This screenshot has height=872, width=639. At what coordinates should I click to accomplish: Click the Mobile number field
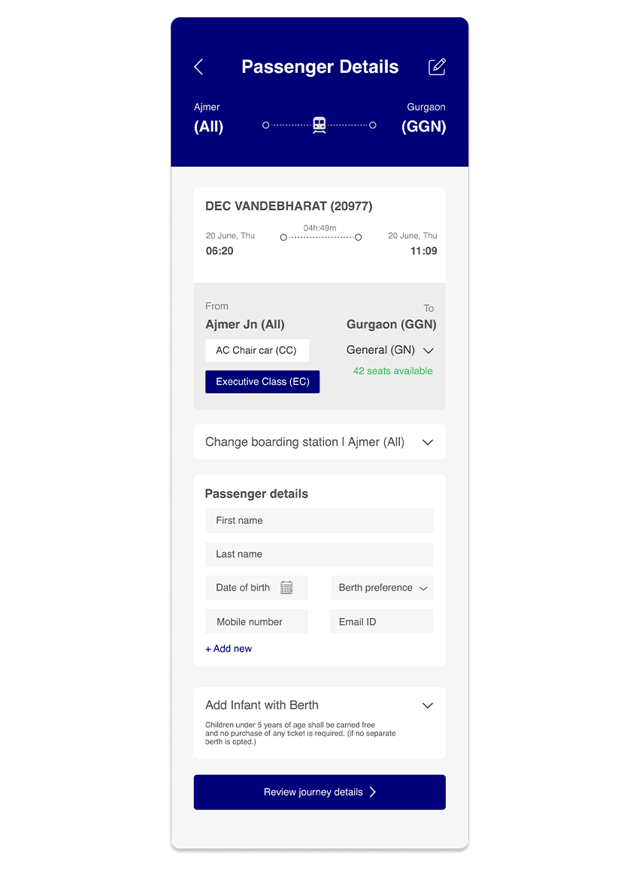click(x=256, y=622)
